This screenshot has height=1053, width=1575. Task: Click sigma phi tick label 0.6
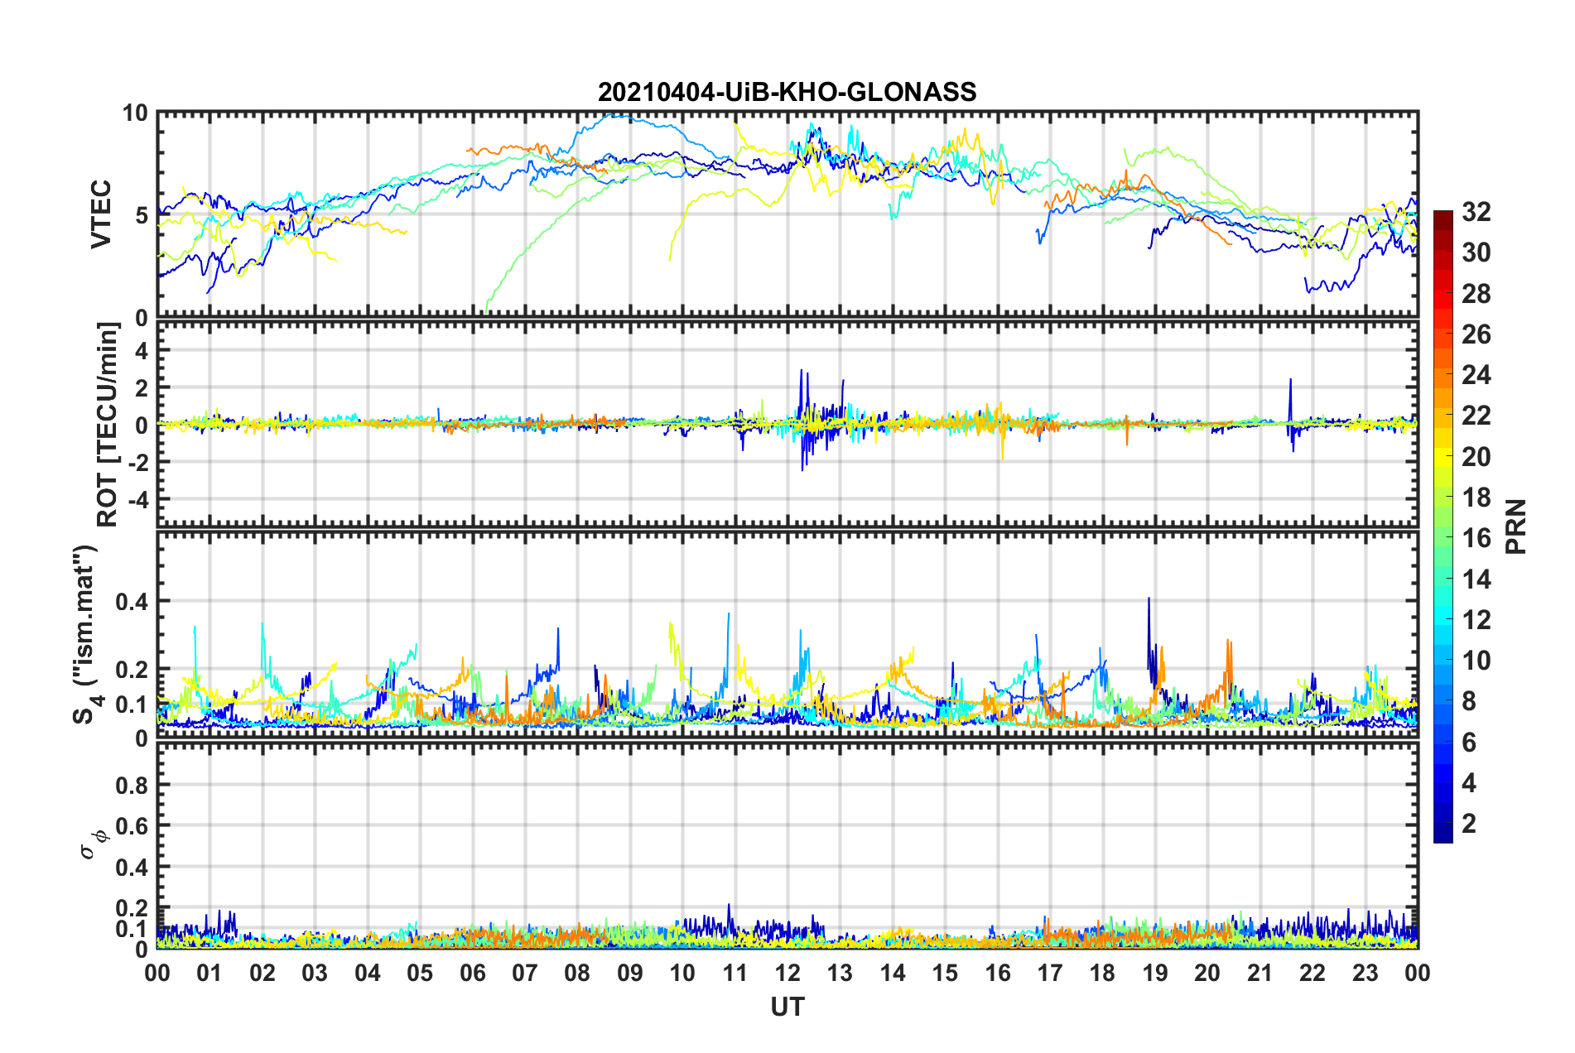[x=132, y=826]
